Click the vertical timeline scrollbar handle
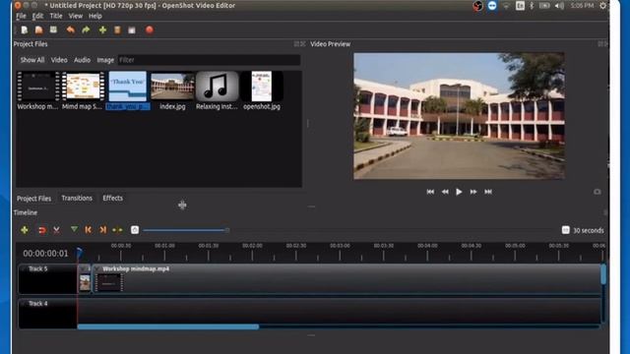 pyautogui.click(x=603, y=275)
